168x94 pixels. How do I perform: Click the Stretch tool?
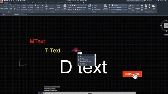[x=24, y=10]
